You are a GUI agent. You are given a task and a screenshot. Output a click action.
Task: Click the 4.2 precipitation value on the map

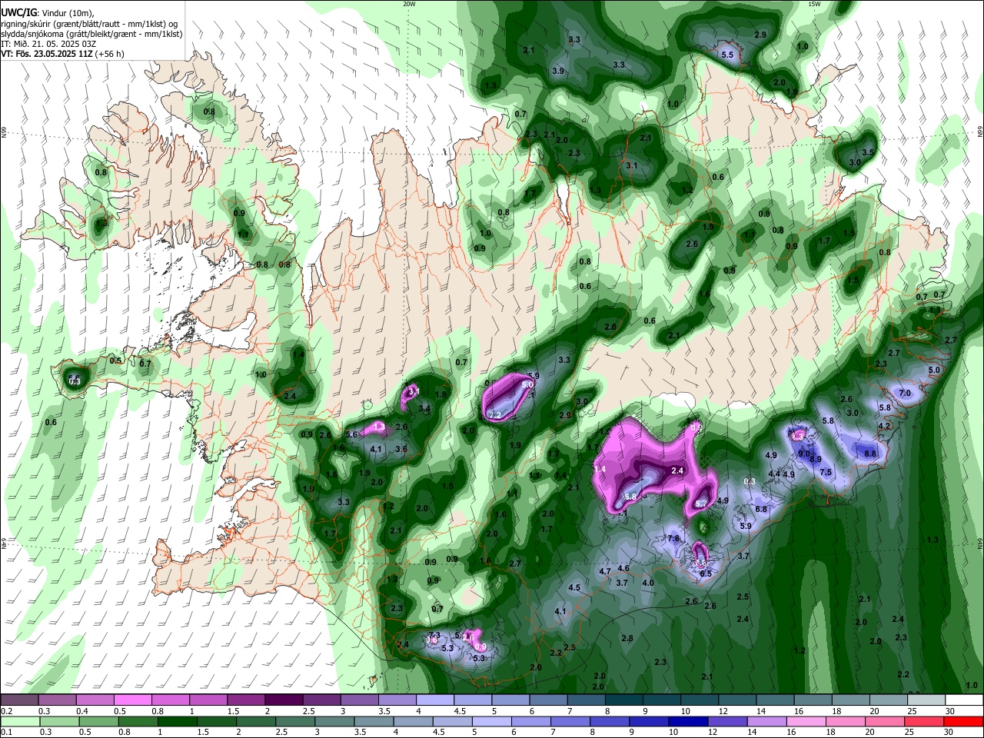[x=884, y=426]
